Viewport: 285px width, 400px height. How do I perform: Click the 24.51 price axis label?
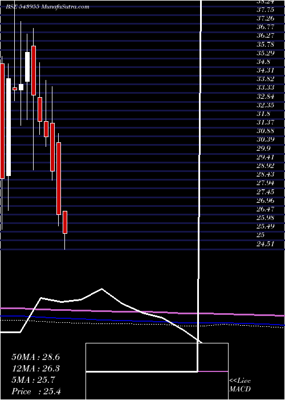265,244
